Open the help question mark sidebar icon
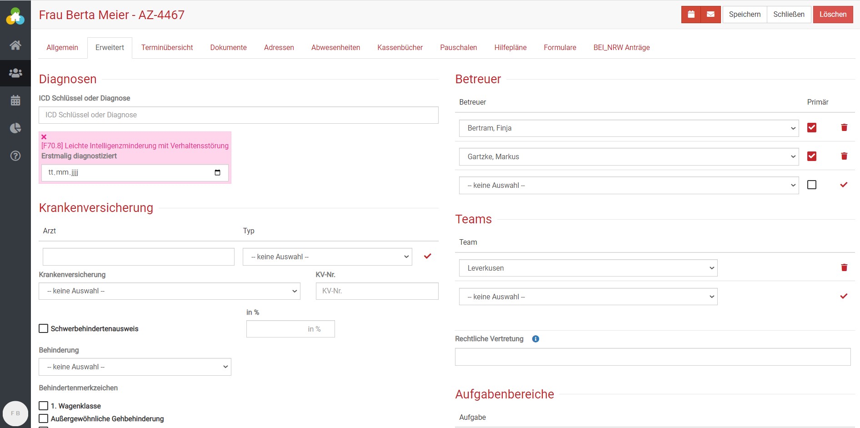The height and width of the screenshot is (428, 860). tap(15, 156)
